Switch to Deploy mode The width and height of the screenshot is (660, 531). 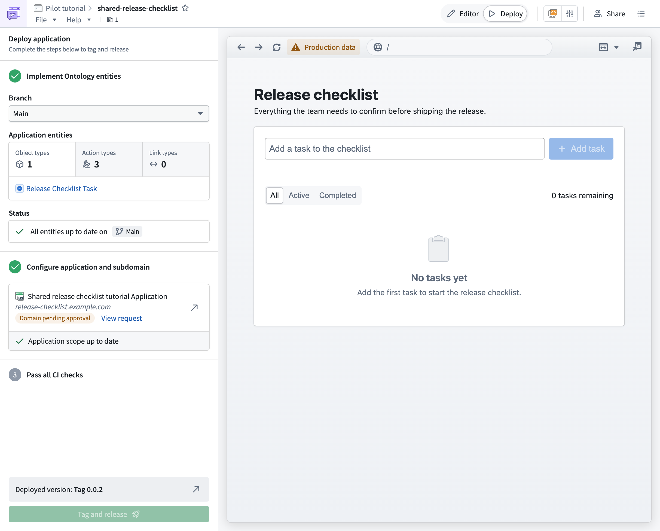coord(505,14)
